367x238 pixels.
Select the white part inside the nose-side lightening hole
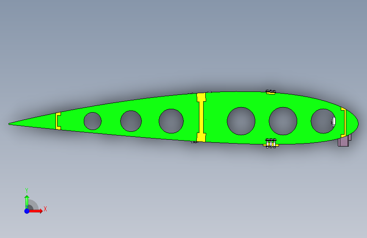click(334, 122)
